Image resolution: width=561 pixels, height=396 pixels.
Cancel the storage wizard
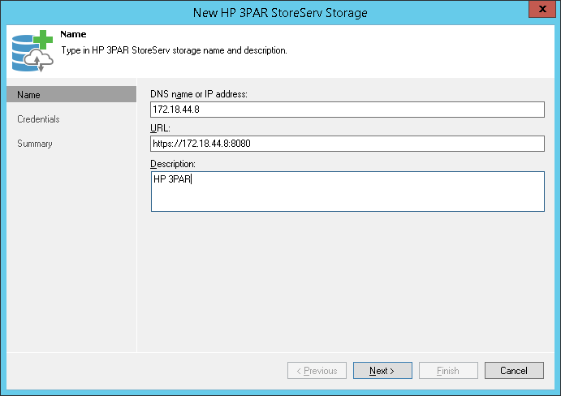[514, 371]
